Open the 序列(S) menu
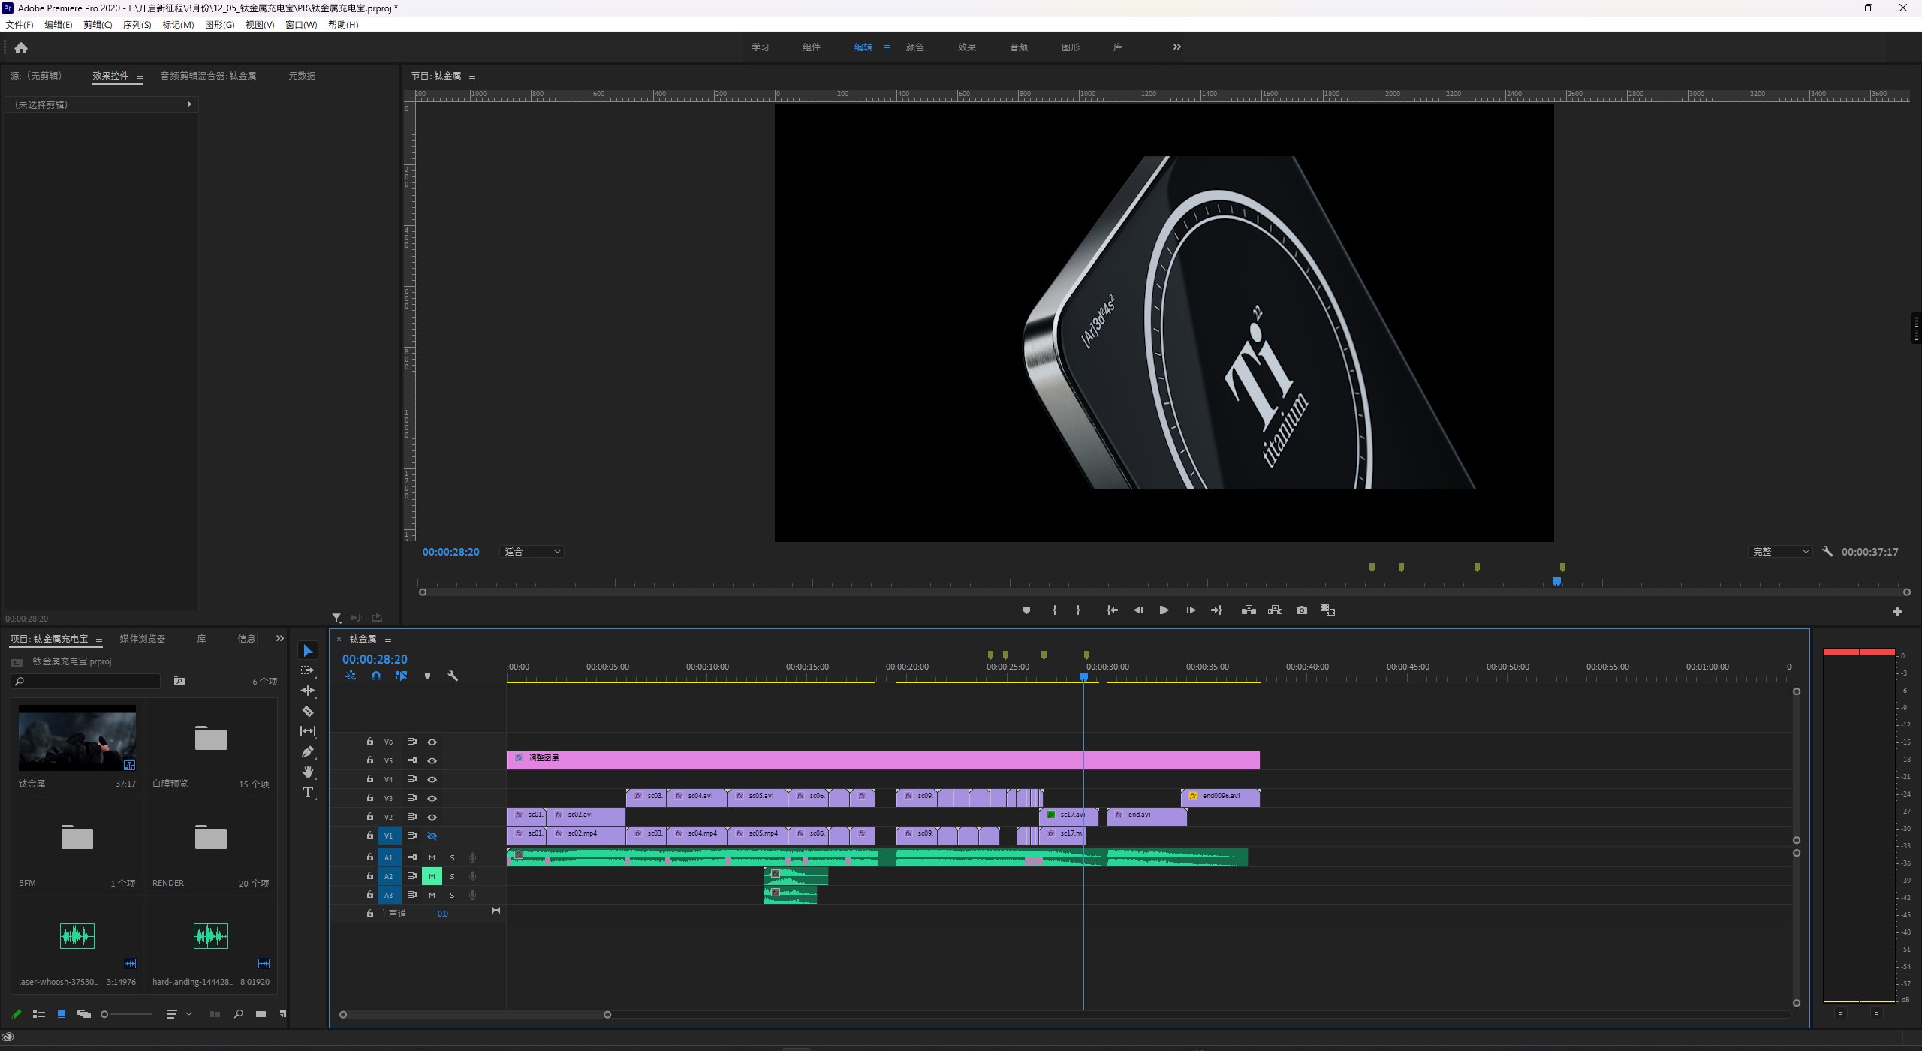 (137, 25)
